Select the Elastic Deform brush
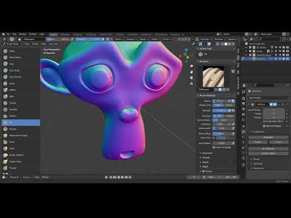 [x=21, y=155]
